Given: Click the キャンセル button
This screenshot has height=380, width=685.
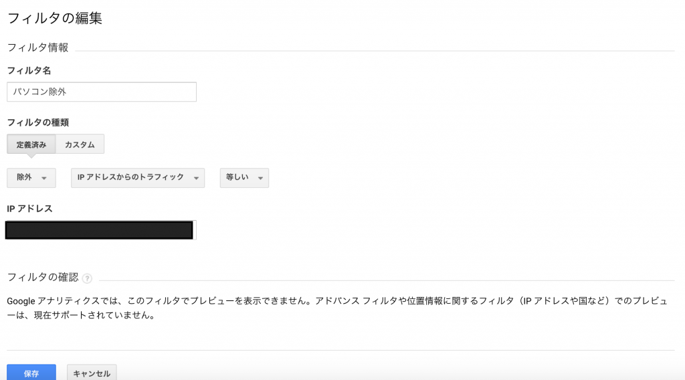Looking at the screenshot, I should pyautogui.click(x=92, y=373).
